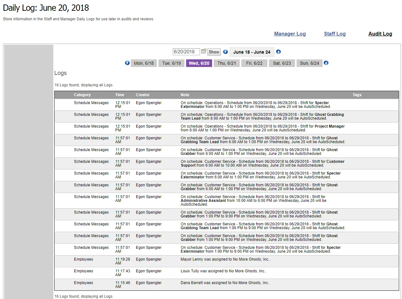Open the Manager Log tab
Screen dimensions: 402x299
(x=290, y=34)
